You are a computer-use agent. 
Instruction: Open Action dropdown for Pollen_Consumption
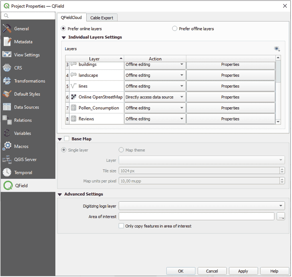click(x=155, y=108)
